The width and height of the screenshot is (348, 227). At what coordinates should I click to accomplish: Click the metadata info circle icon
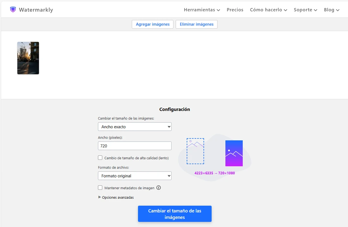(159, 188)
